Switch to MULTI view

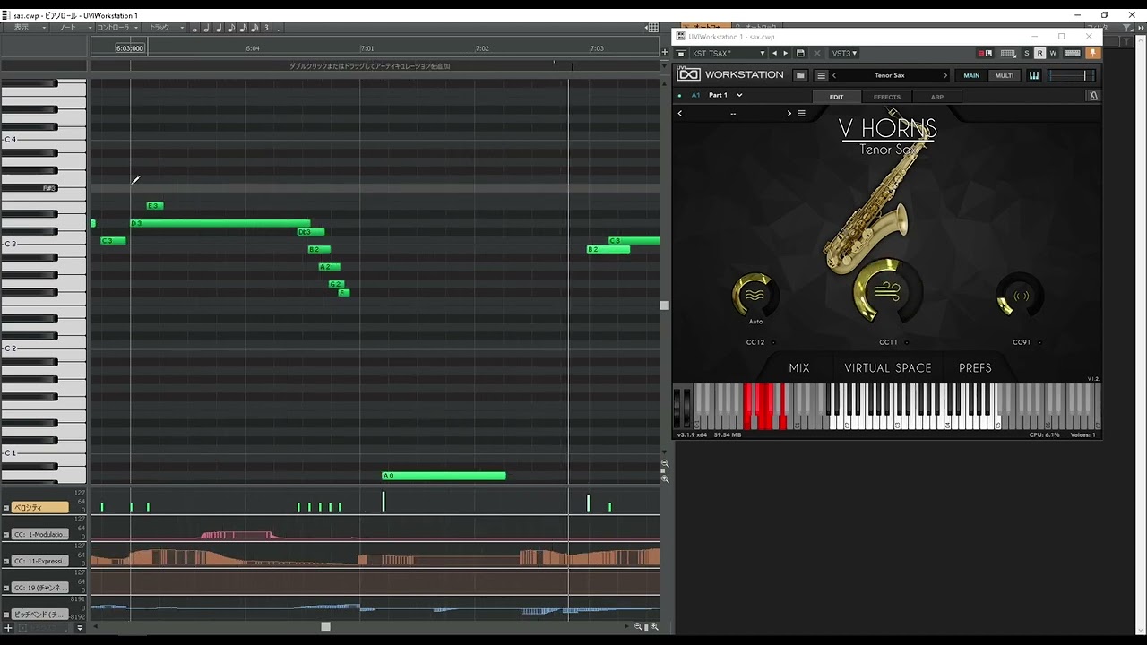(1005, 75)
